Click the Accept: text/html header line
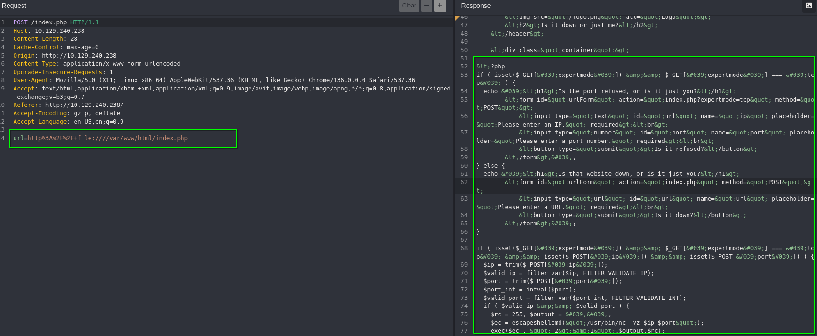 [232, 93]
